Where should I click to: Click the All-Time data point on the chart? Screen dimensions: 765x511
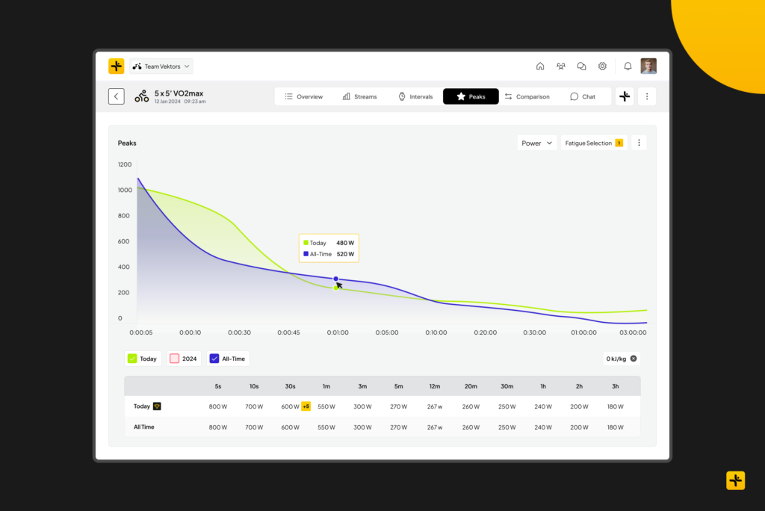tap(336, 279)
